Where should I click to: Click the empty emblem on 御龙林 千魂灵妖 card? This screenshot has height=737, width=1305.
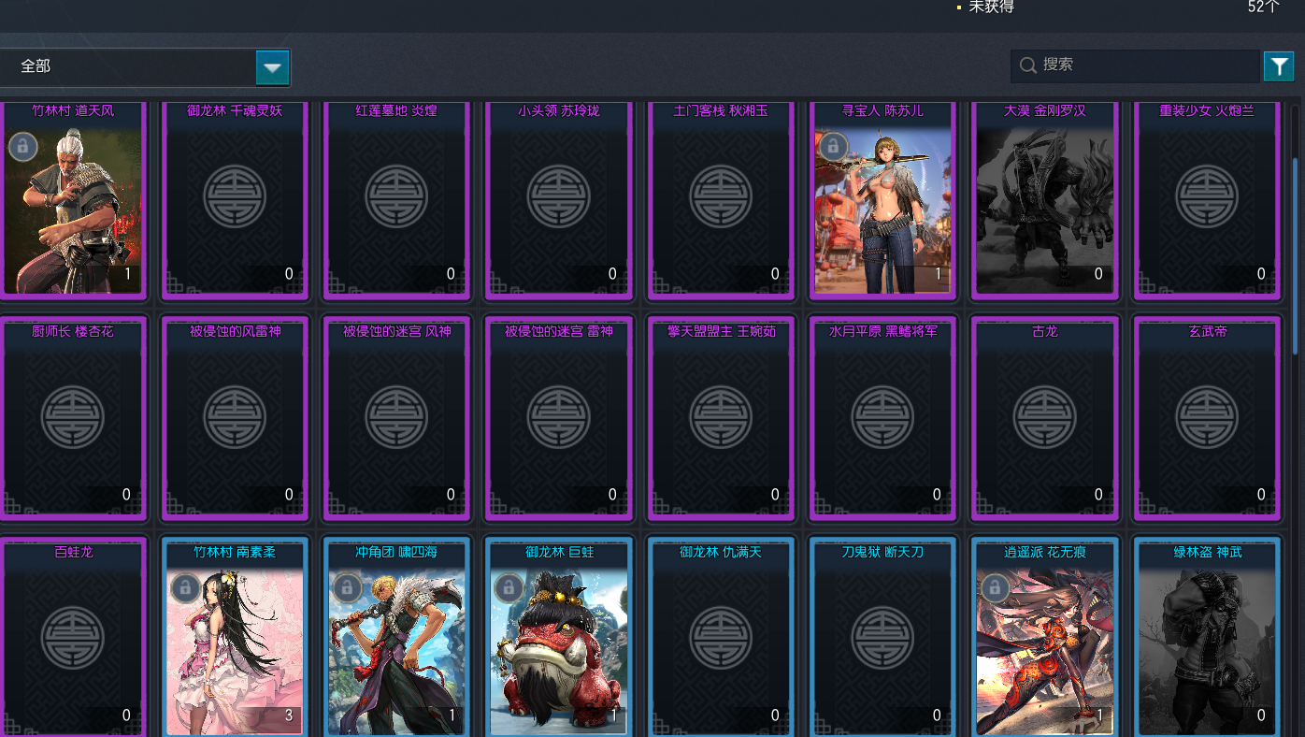point(235,196)
